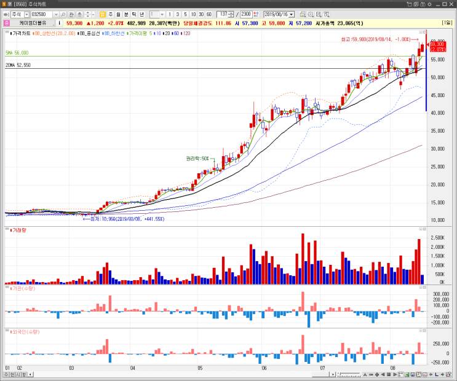Click the crosshair cursor tool icon
The width and height of the screenshot is (457, 381).
pos(401,375)
